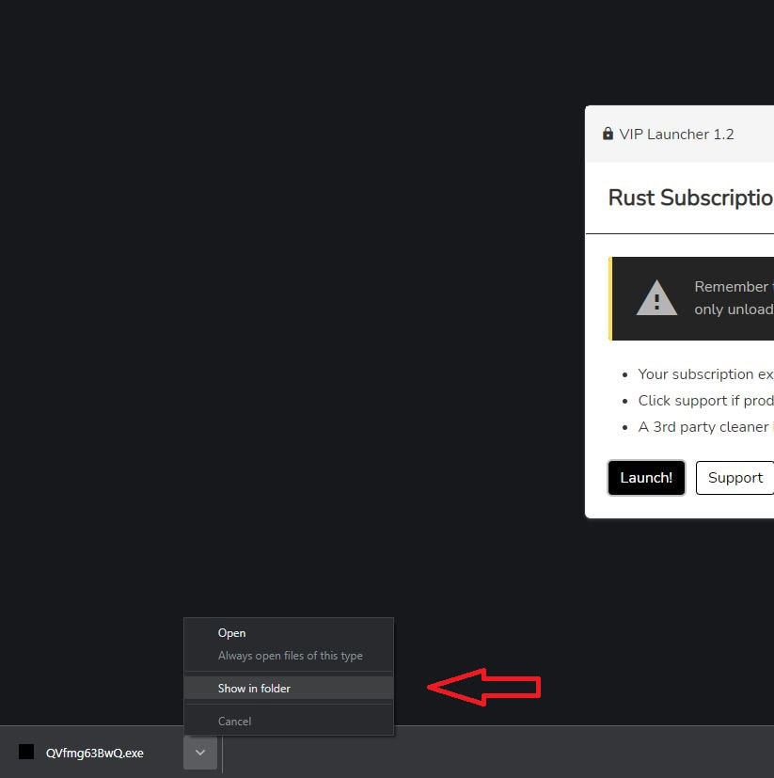This screenshot has width=774, height=778.
Task: Toggle the download options chevron
Action: click(200, 752)
